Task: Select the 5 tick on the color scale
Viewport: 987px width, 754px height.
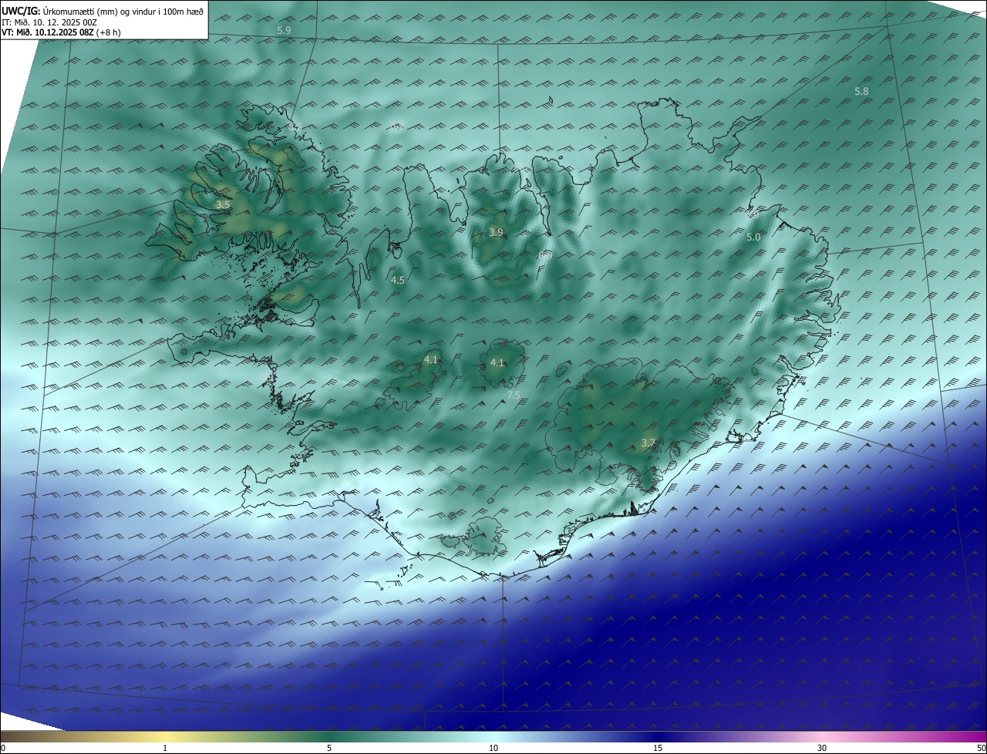Action: point(329,748)
